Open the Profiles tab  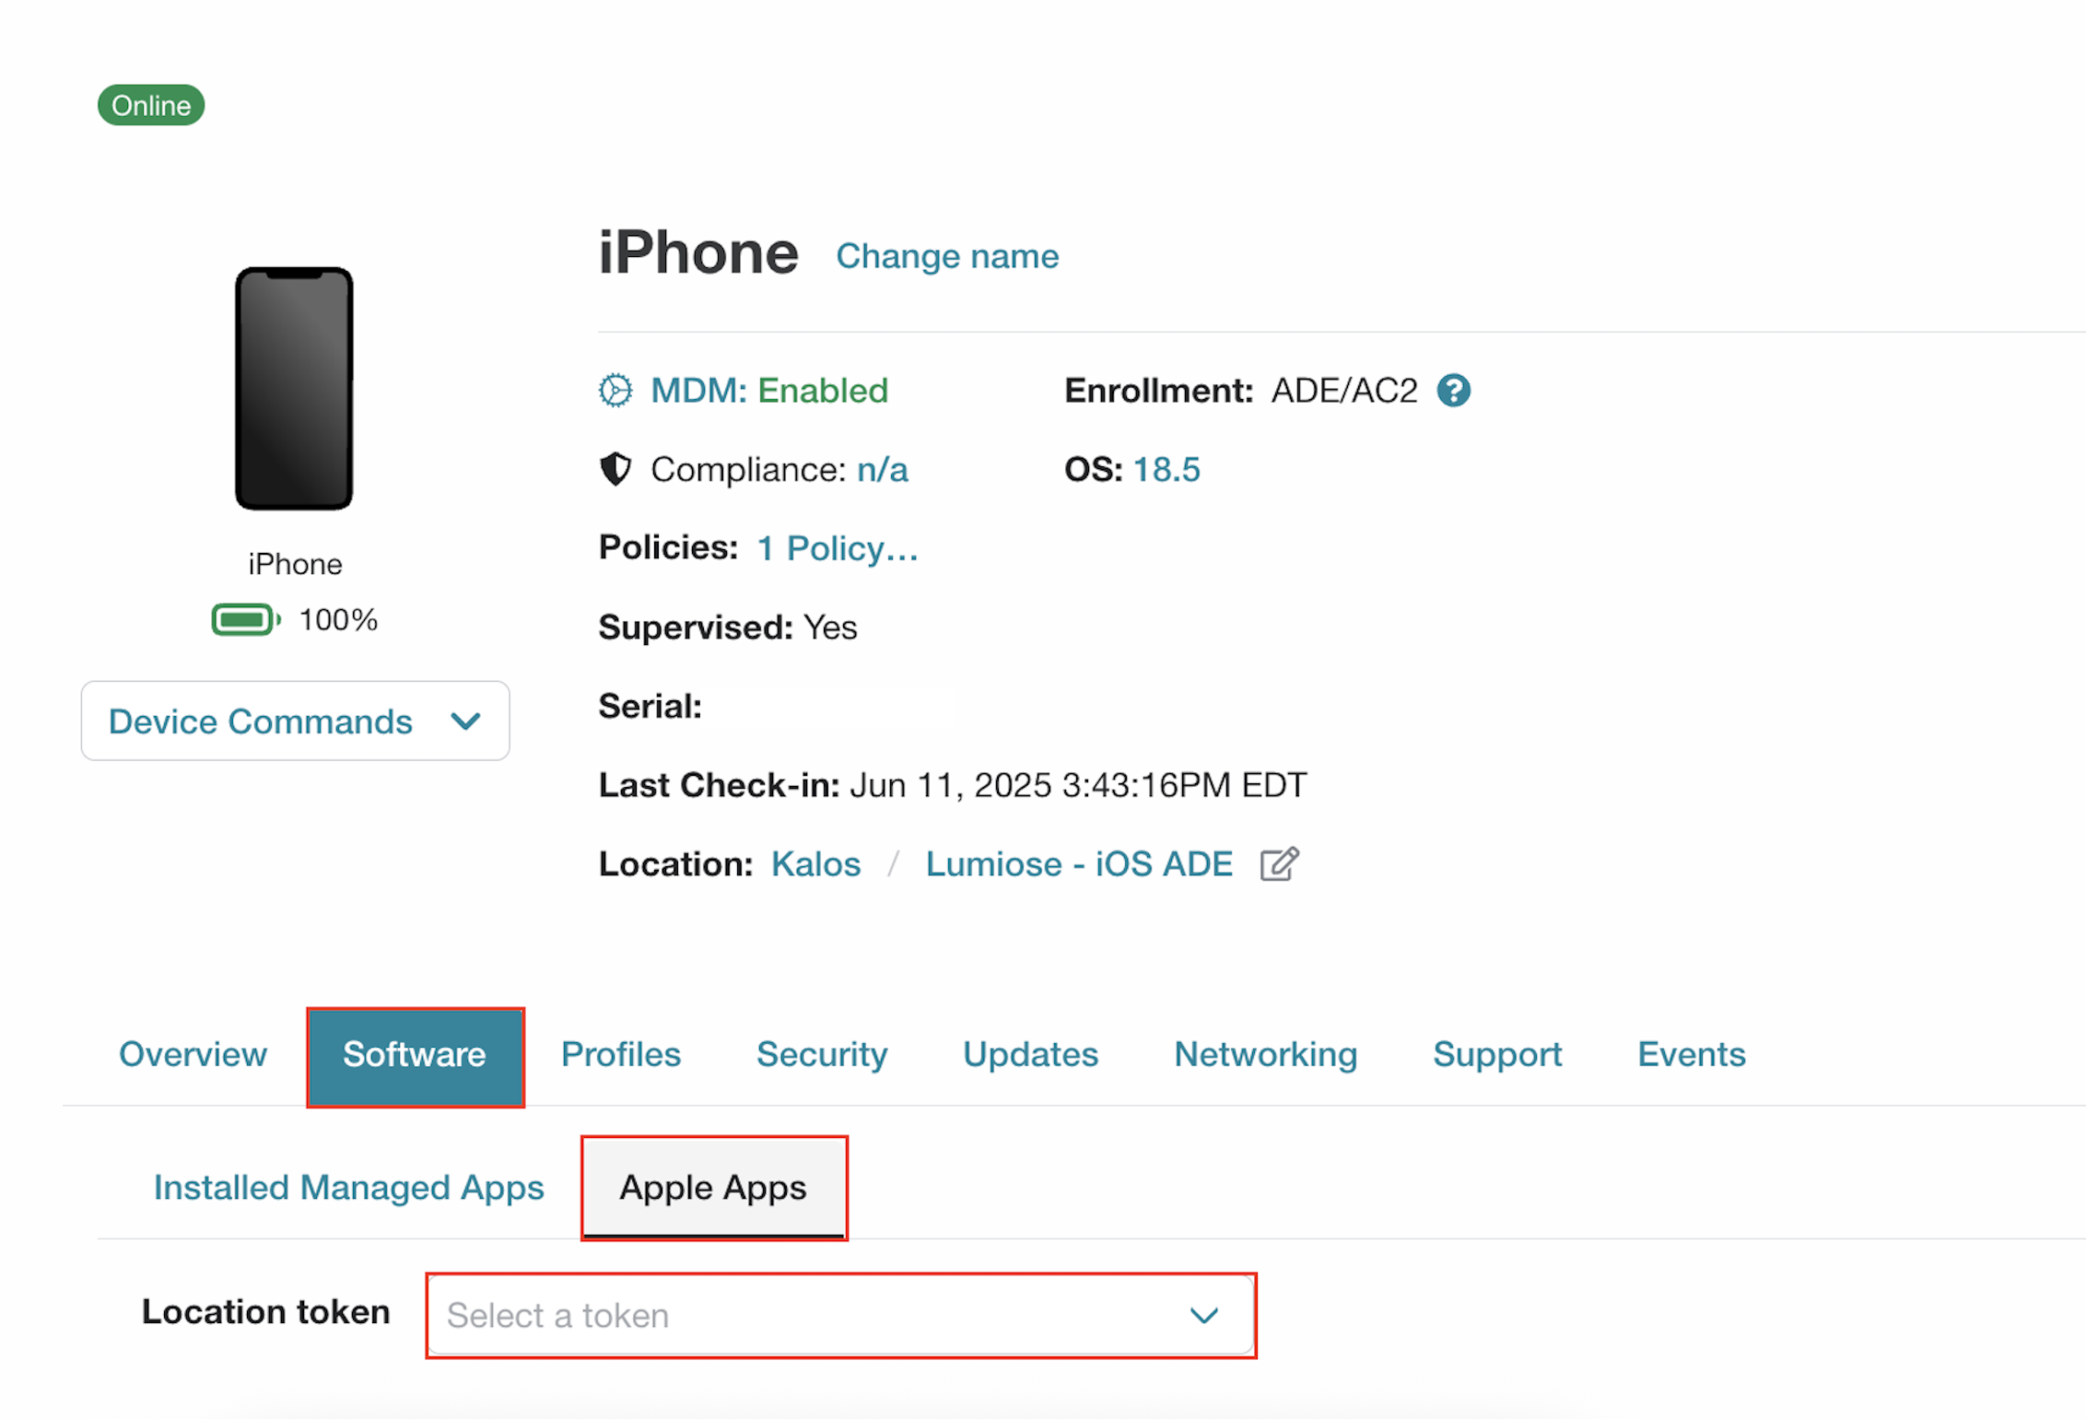621,1054
